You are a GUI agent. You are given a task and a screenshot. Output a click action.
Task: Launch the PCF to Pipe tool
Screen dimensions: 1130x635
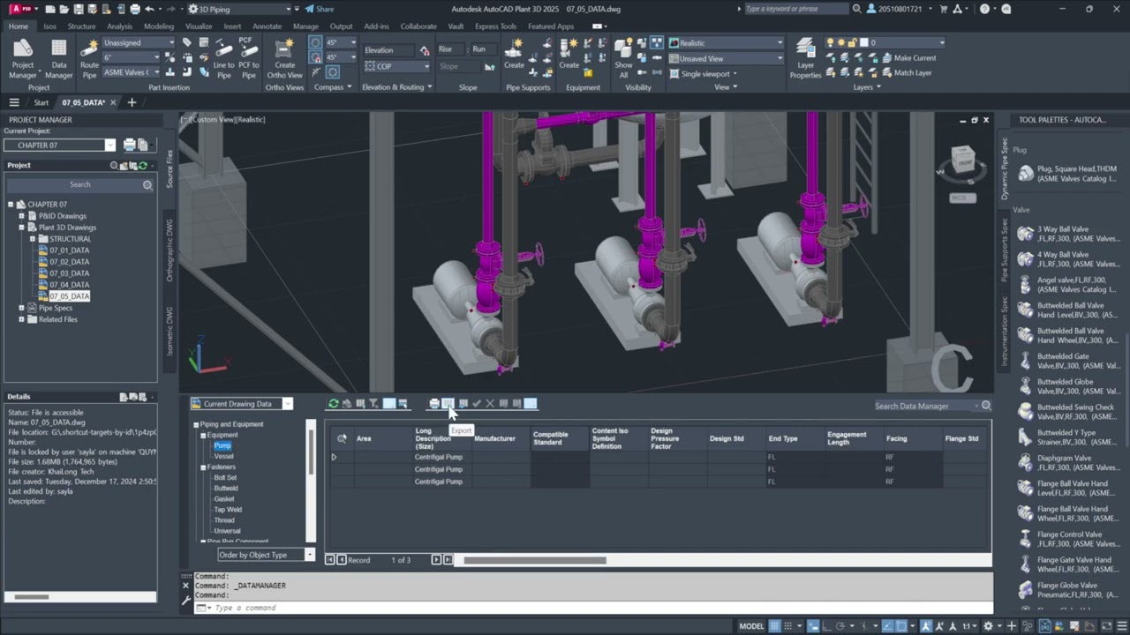click(248, 58)
